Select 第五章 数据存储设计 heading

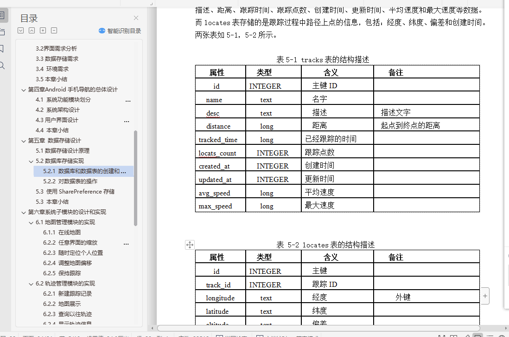55,140
